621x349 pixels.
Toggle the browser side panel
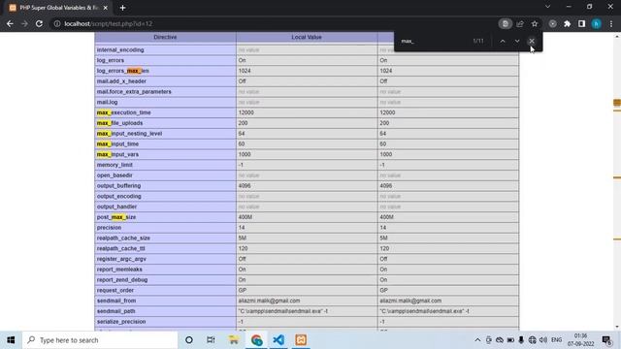(x=582, y=23)
